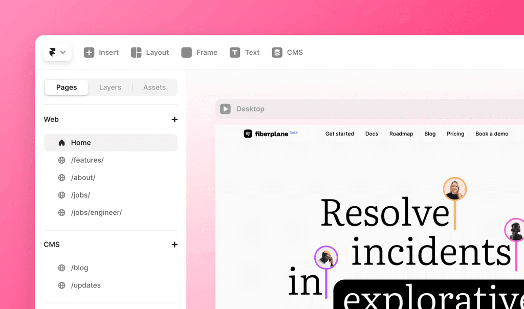Add a new page with the Web plus button
Image resolution: width=524 pixels, height=309 pixels.
(x=174, y=119)
